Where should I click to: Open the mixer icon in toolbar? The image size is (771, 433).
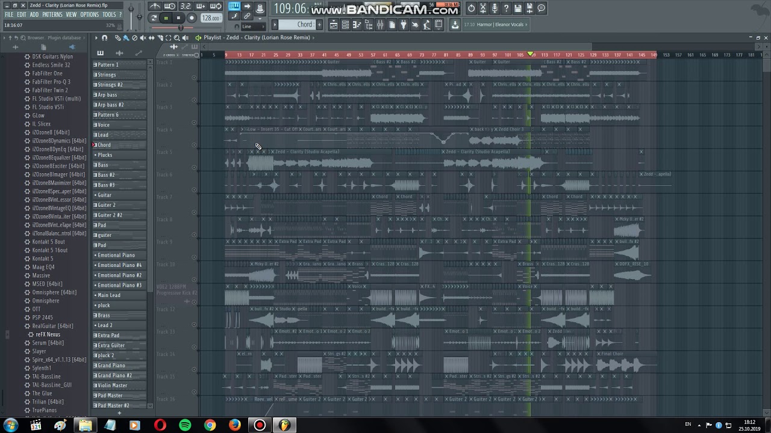pos(380,25)
